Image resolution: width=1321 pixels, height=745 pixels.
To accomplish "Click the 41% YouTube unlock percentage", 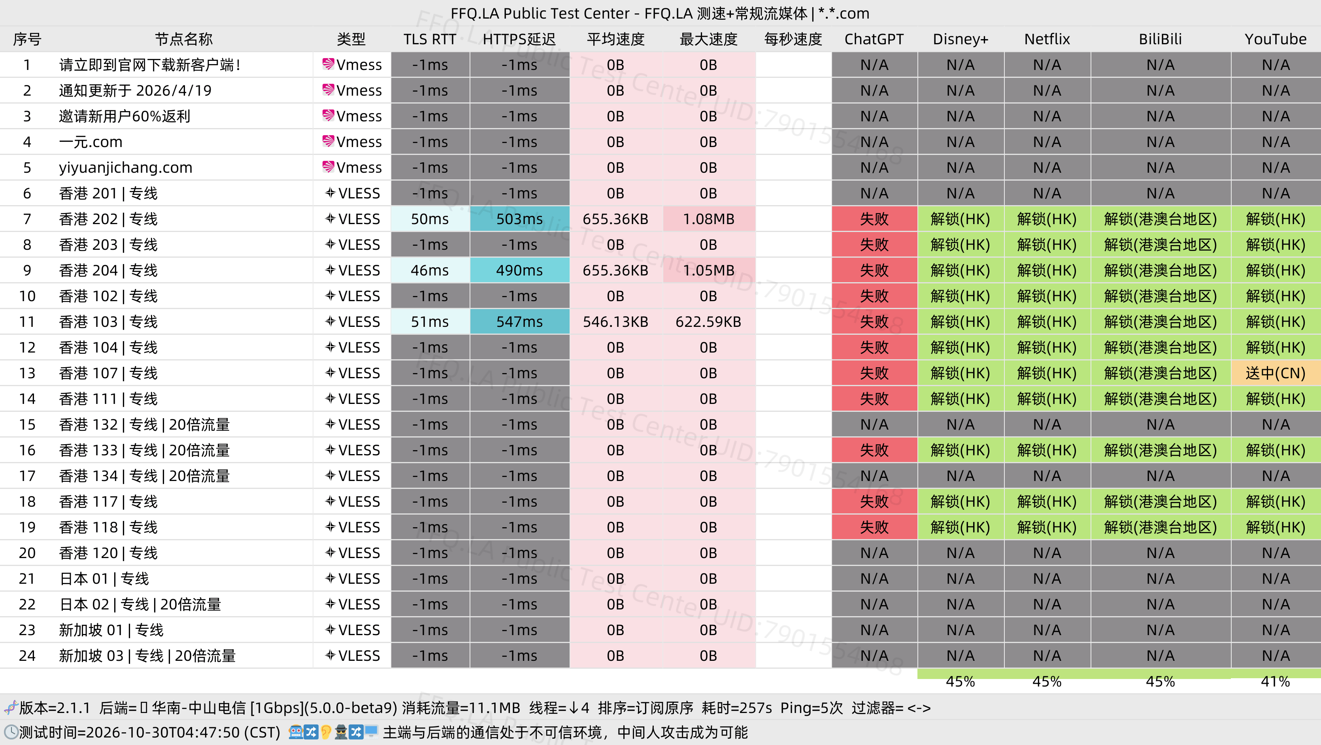I will [x=1276, y=681].
